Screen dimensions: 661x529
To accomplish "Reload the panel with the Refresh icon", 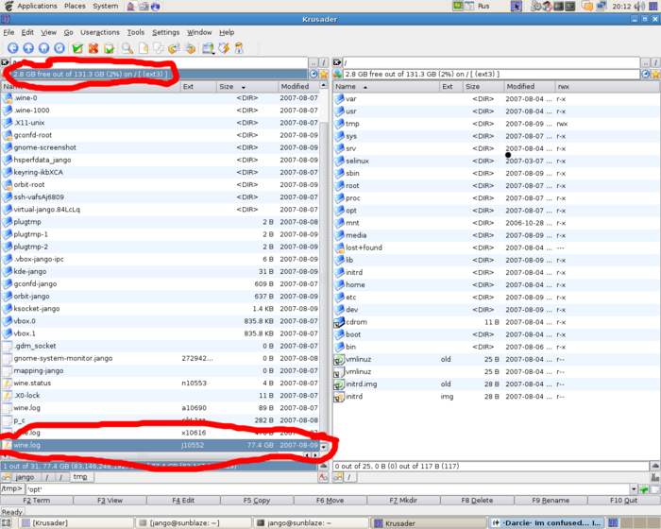I will click(59, 48).
